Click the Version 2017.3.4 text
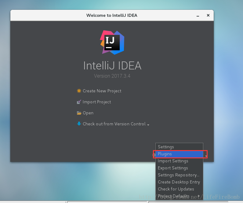Screen dimensions: 243x203 pyautogui.click(x=112, y=76)
